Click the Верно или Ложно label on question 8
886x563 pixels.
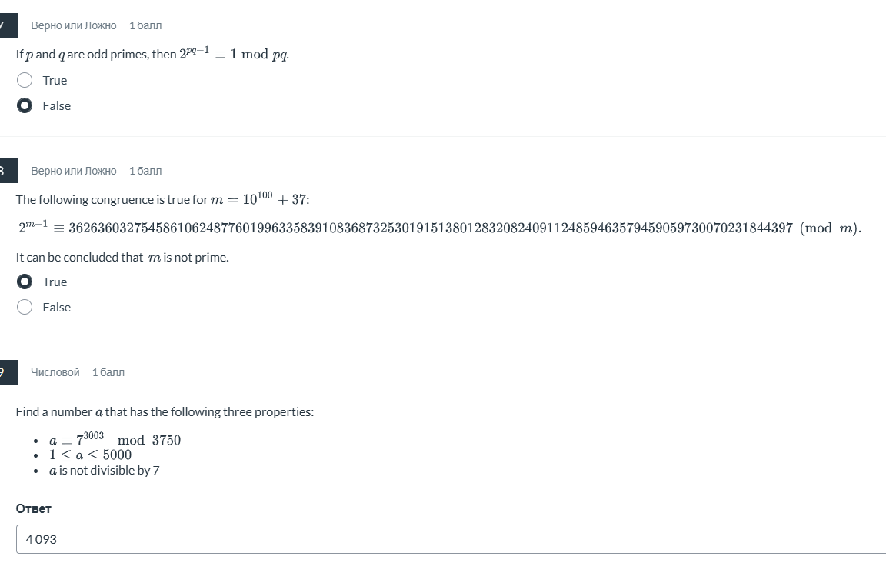pyautogui.click(x=73, y=171)
